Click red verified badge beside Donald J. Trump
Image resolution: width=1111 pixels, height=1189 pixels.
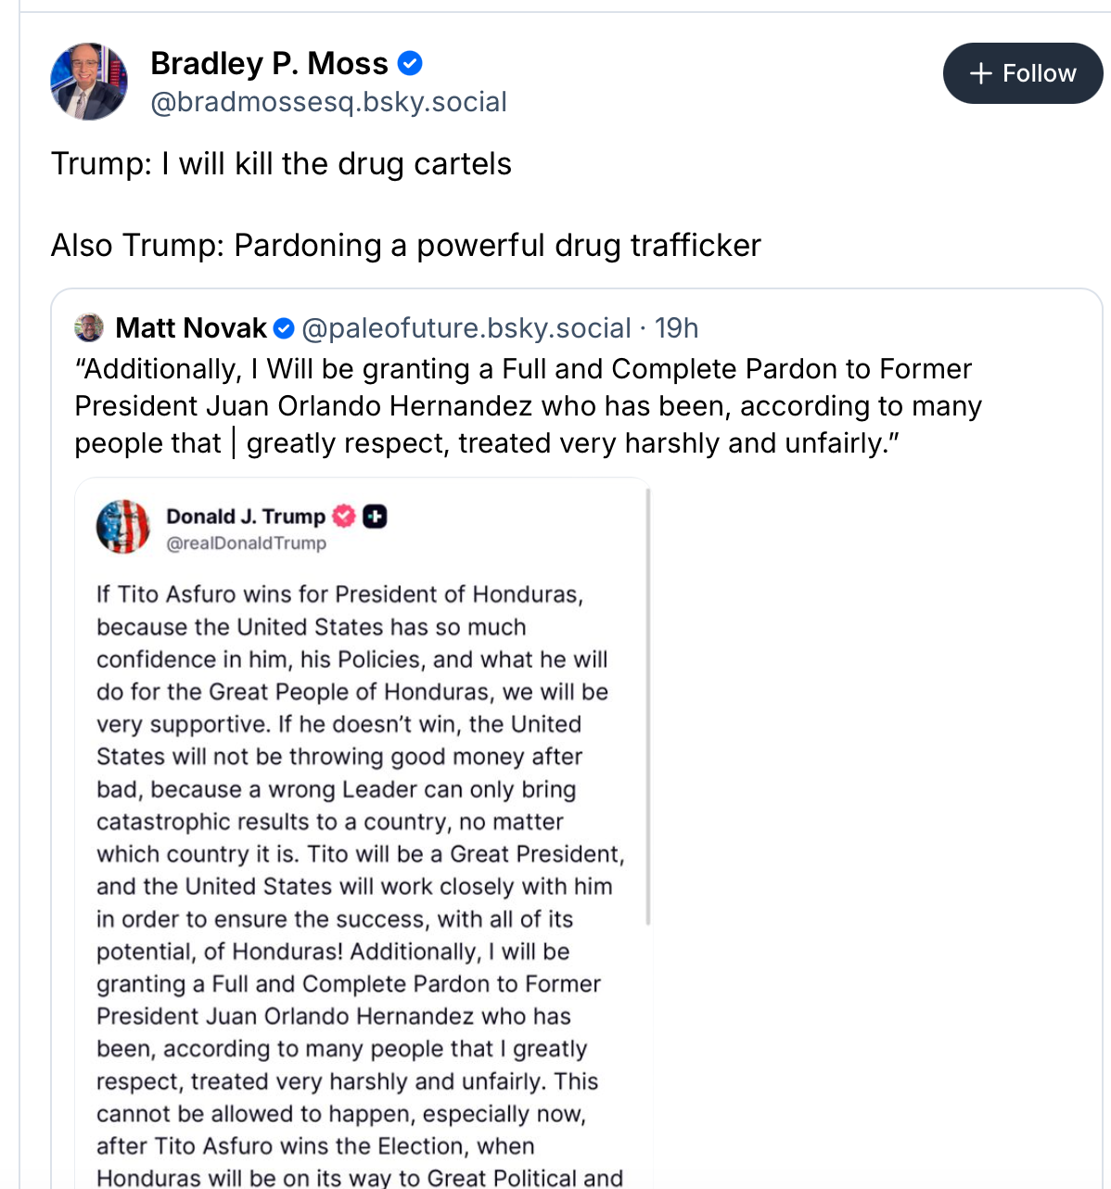[x=344, y=516]
